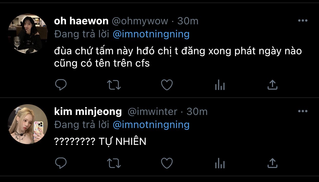Open the @ohmywow handle
The height and width of the screenshot is (182, 319).
coord(140,21)
